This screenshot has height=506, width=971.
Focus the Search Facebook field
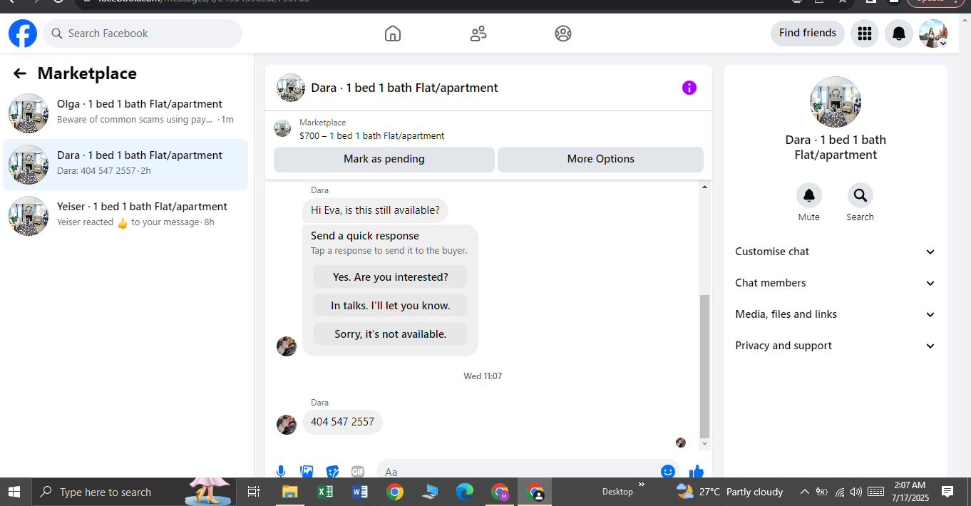click(x=143, y=33)
